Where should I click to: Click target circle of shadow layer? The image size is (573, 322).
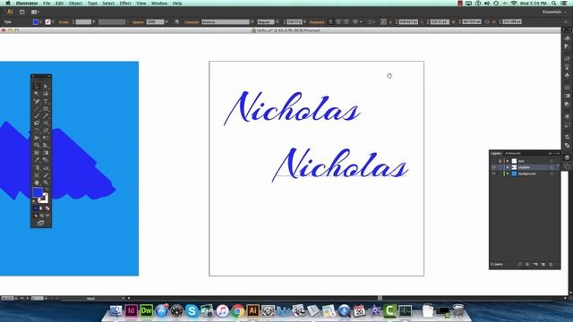click(x=552, y=167)
